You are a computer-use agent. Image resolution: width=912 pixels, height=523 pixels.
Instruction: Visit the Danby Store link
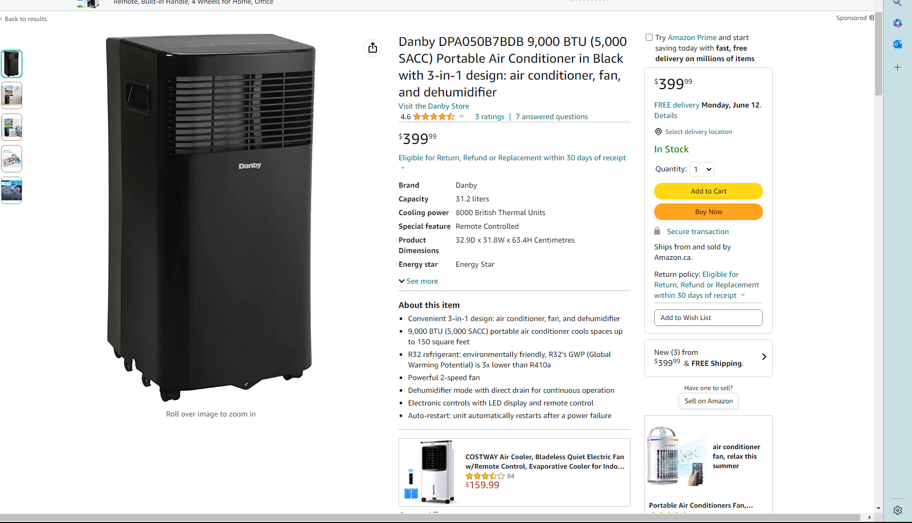click(434, 106)
